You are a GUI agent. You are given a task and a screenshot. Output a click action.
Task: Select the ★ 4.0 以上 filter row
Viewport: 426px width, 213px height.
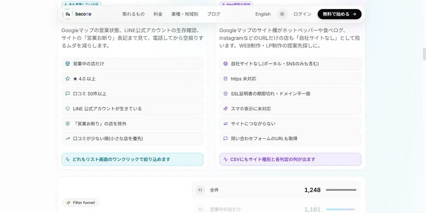click(132, 79)
